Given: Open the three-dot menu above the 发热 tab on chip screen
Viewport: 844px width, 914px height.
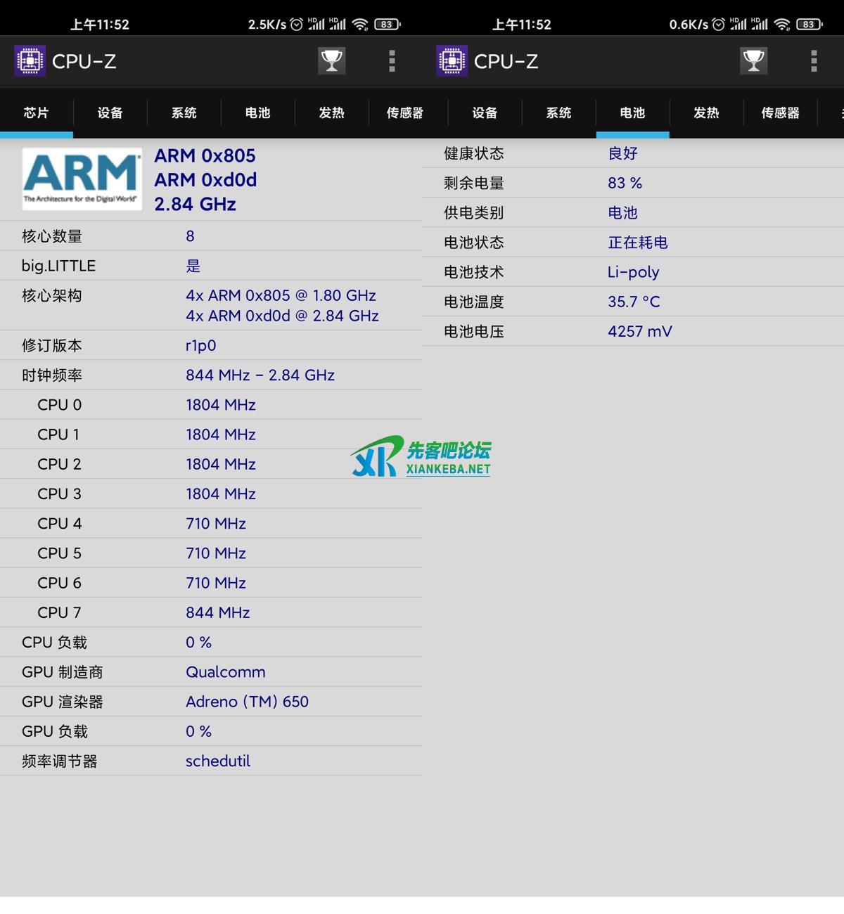Looking at the screenshot, I should (x=392, y=61).
